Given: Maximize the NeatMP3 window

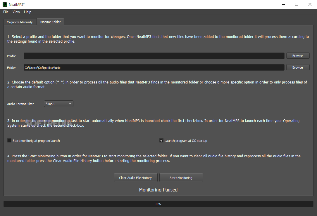Looking at the screenshot, I should 296,4.
